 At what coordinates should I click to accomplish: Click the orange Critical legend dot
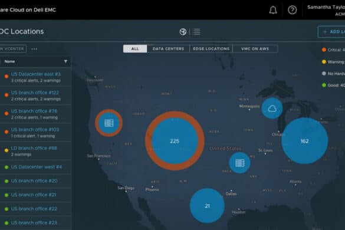pos(324,50)
